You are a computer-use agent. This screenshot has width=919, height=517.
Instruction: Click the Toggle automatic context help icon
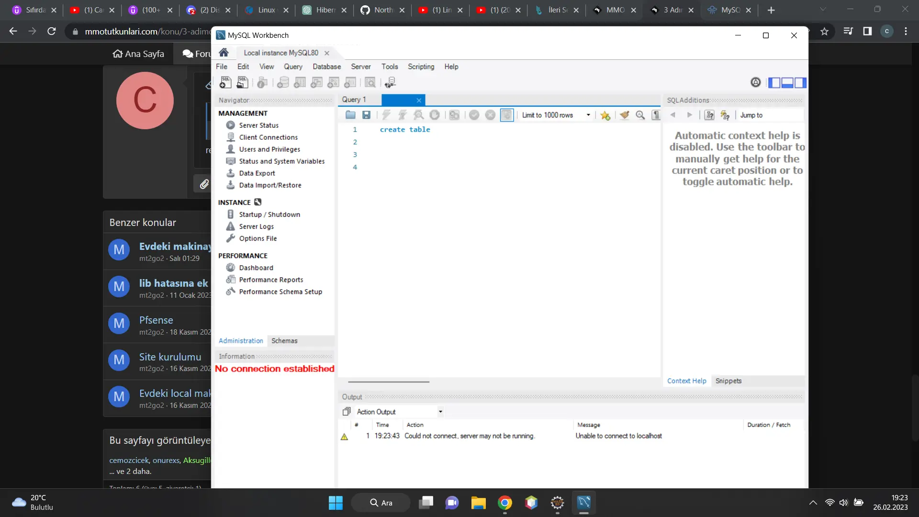click(x=725, y=114)
